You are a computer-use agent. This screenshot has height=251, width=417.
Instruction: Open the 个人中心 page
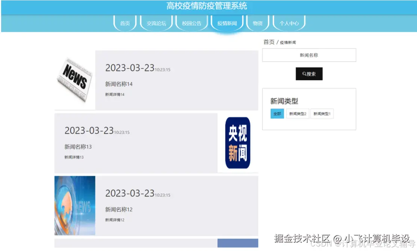tap(289, 23)
